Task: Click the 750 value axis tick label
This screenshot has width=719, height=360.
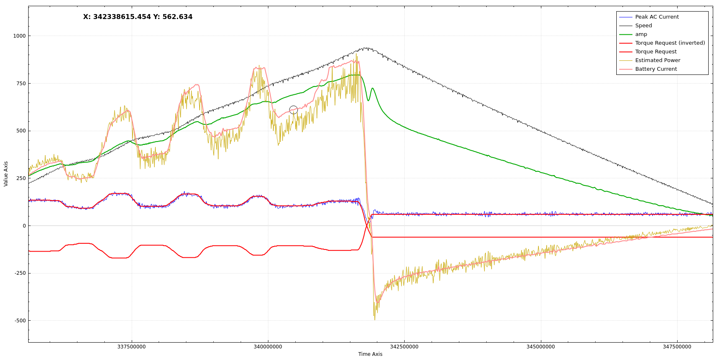Action: click(21, 84)
